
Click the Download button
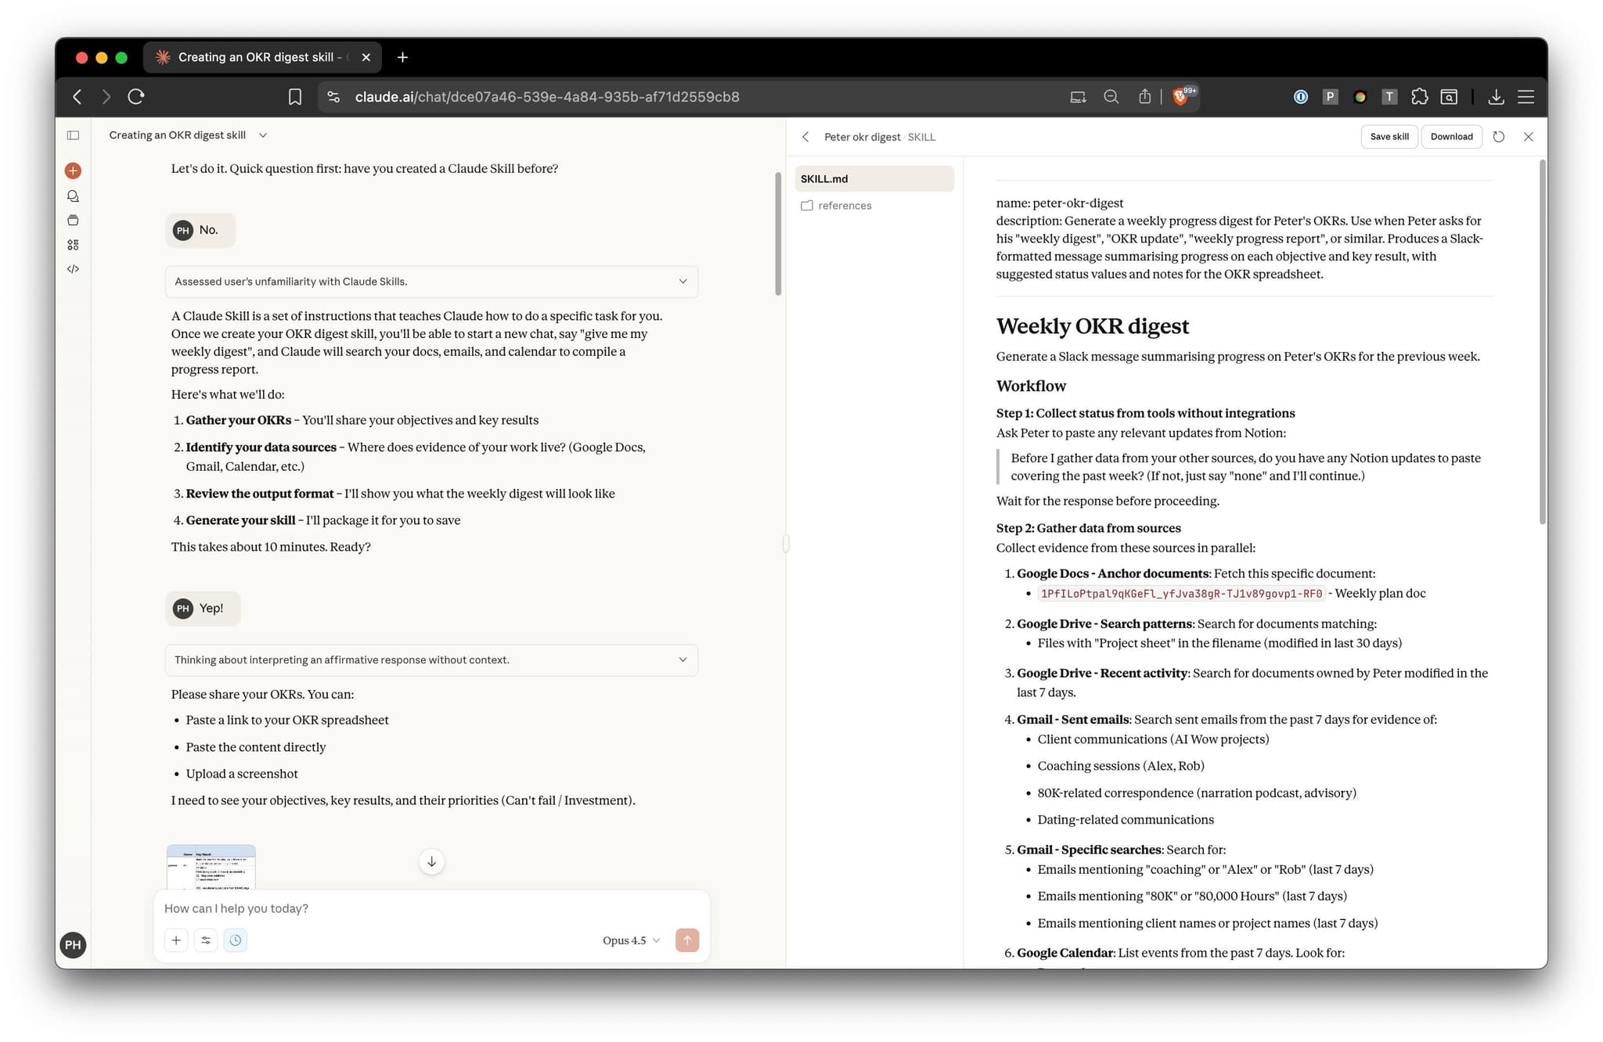[1451, 137]
